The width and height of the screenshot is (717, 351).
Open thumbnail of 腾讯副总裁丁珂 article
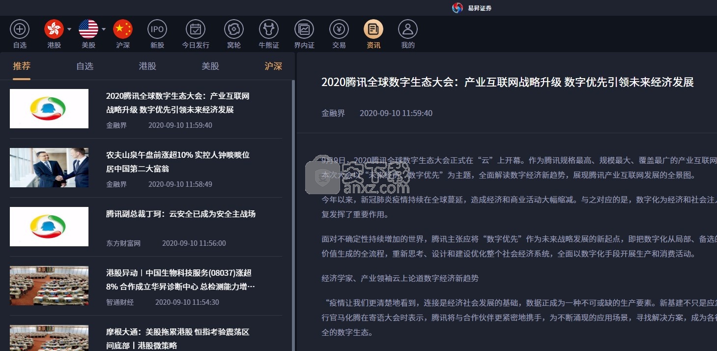click(x=49, y=227)
